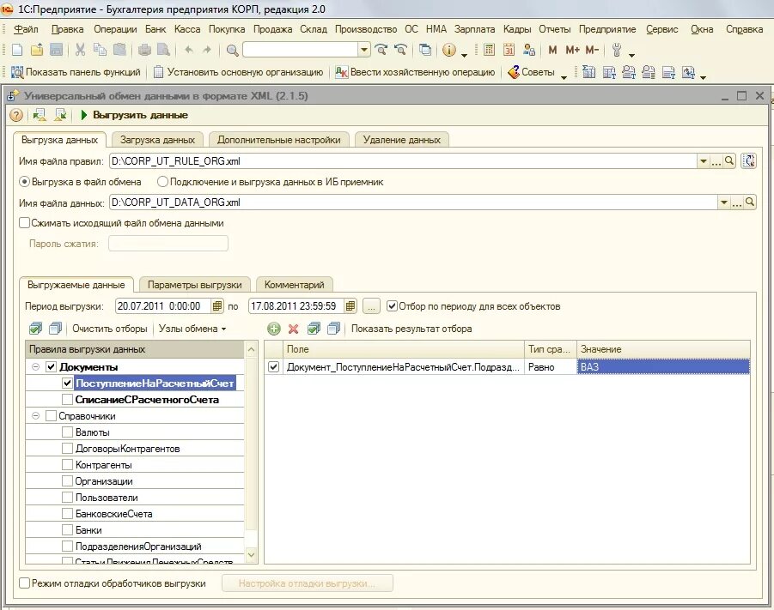Collapse the Справочники tree node
774x610 pixels.
tap(35, 416)
